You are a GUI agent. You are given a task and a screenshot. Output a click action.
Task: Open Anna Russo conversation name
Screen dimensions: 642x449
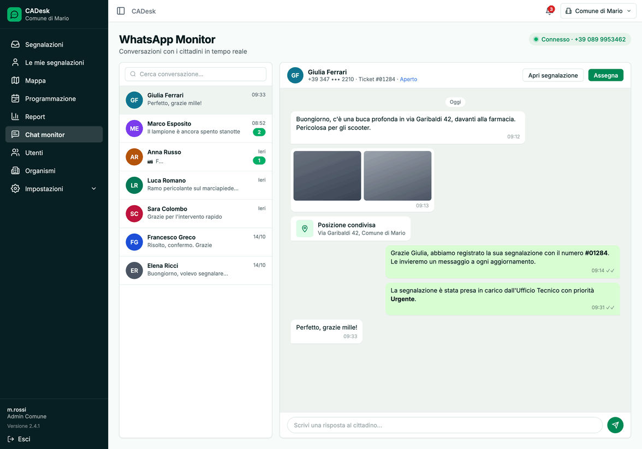[164, 152]
